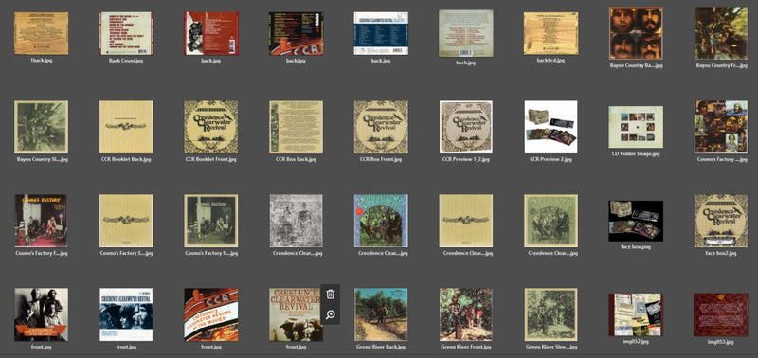
Task: Click the 'img052.jpg' file name
Action: point(636,342)
